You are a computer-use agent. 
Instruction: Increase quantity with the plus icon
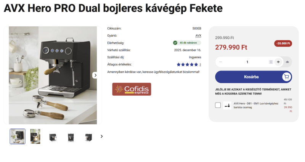point(278,62)
